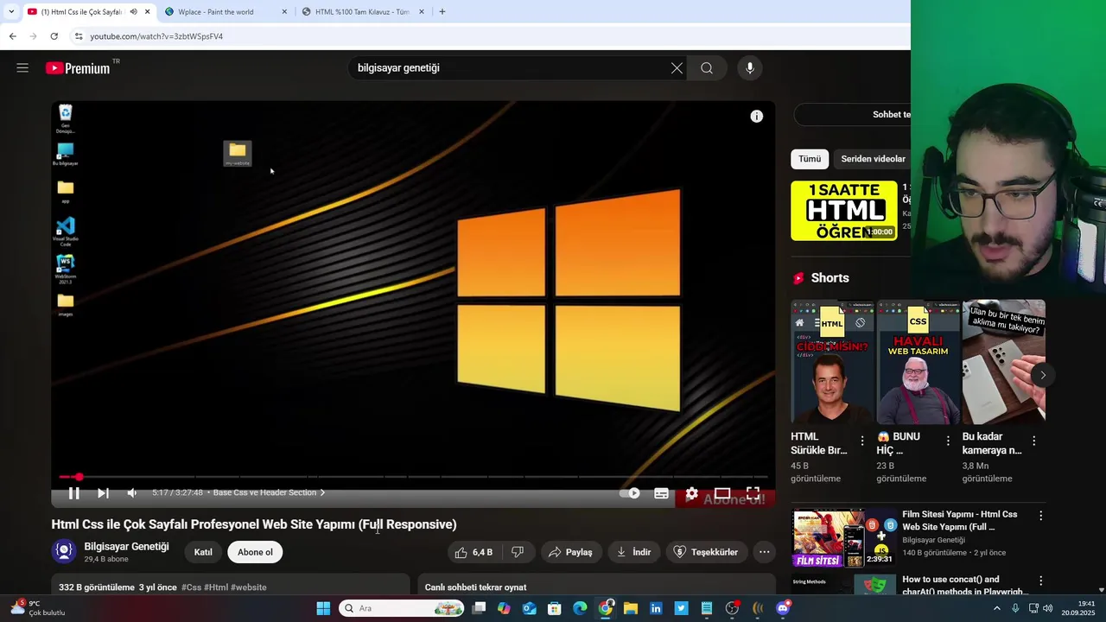This screenshot has width=1106, height=622.
Task: Send thanks with Teşekkürler button
Action: point(706,552)
